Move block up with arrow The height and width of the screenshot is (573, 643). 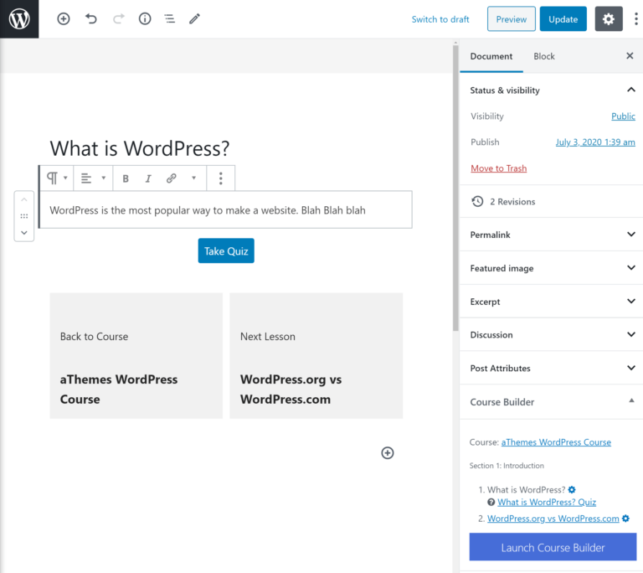(24, 200)
